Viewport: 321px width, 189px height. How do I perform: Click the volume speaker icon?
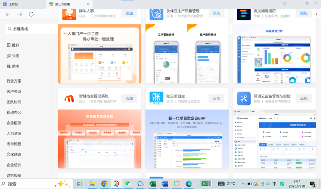click(268, 184)
